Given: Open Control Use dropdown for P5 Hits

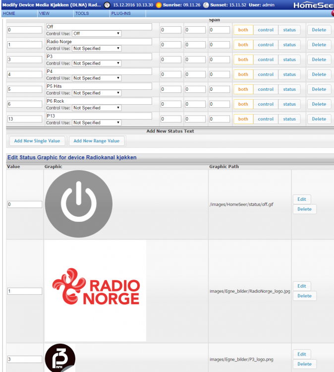Looking at the screenshot, I should 97,93.
